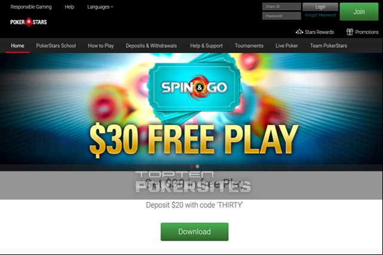Open PokerStars School menu item

click(x=56, y=46)
